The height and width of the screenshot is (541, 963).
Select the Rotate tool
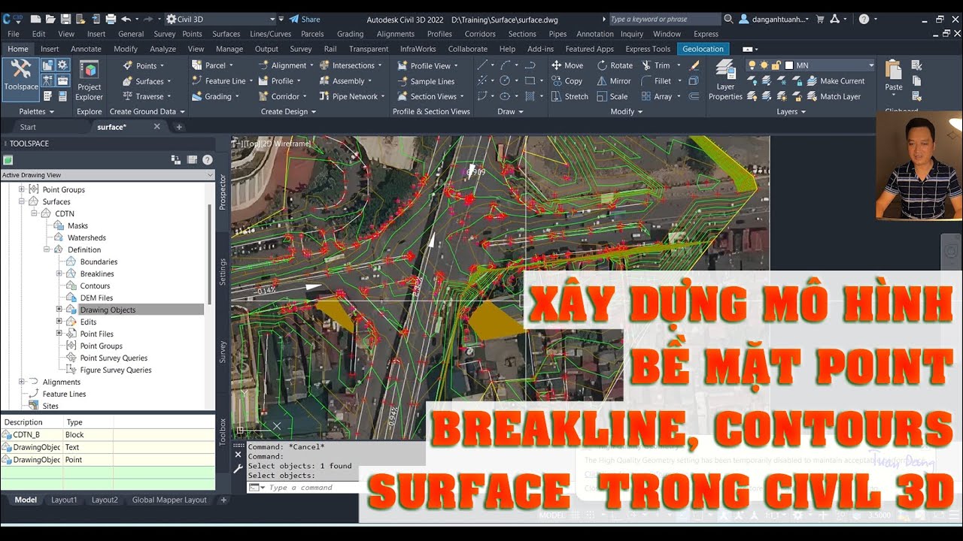pyautogui.click(x=615, y=65)
